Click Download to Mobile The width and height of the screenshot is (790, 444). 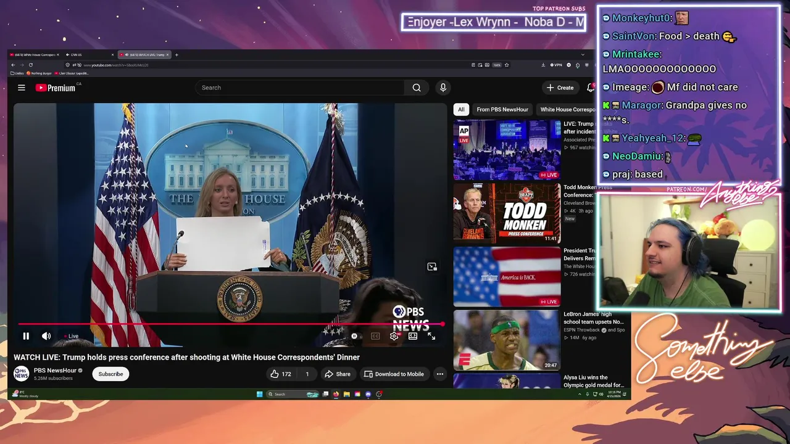point(394,374)
